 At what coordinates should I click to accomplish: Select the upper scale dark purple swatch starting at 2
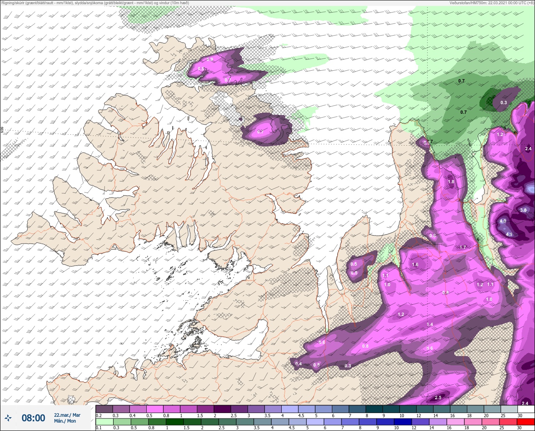tap(222, 409)
